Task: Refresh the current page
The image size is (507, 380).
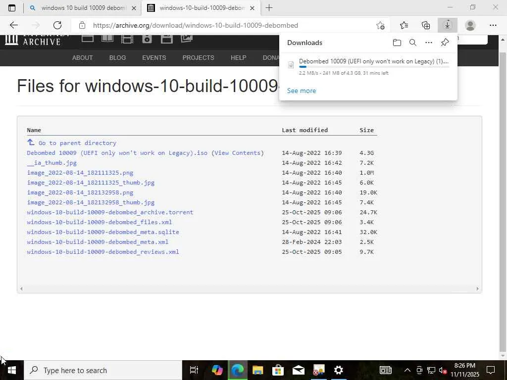Action: point(57,25)
